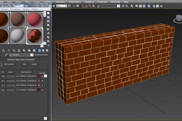Image resolution: width=182 pixels, height=121 pixels.
Task: Click the ViewCube in the viewport corner
Action: point(177,19)
